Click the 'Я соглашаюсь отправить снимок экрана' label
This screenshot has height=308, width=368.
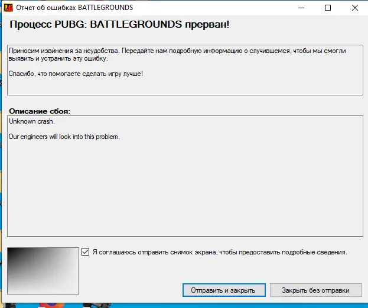pyautogui.click(x=220, y=252)
